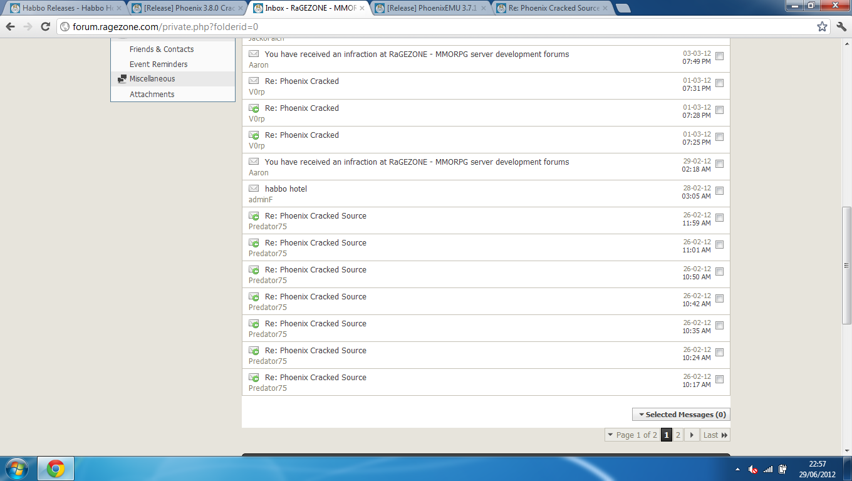Click the next page arrow in pagination

click(x=692, y=435)
